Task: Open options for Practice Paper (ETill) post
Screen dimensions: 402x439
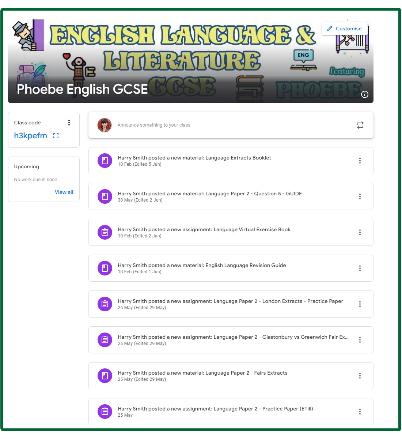Action: 360,412
